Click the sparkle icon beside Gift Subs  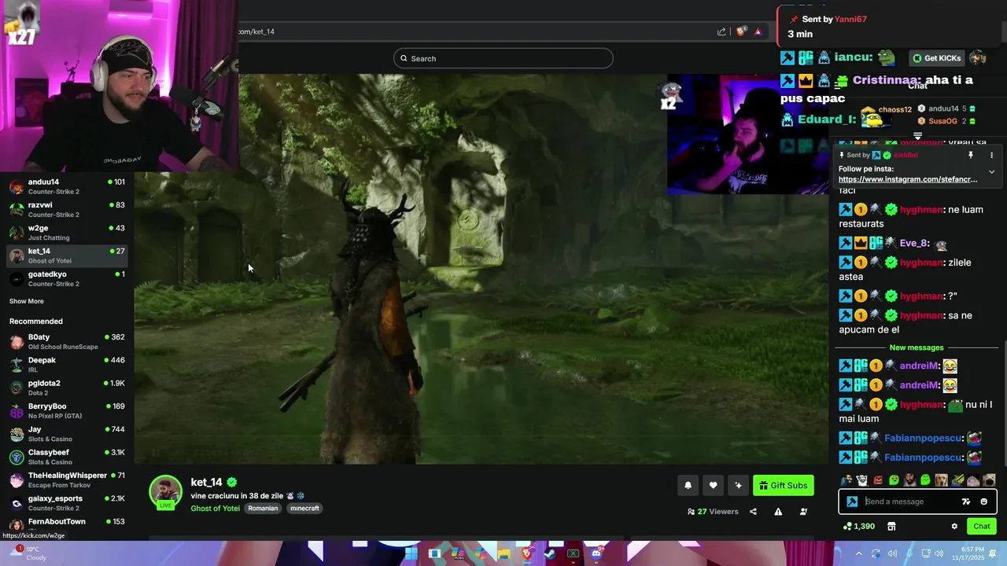coord(738,485)
